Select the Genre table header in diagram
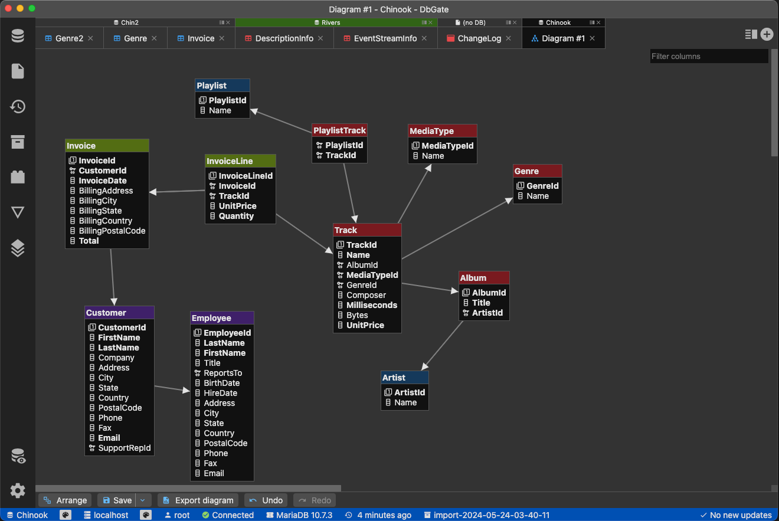The height and width of the screenshot is (521, 779). 538,171
